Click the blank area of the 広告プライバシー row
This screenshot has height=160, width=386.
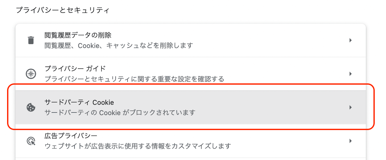pos(289,141)
